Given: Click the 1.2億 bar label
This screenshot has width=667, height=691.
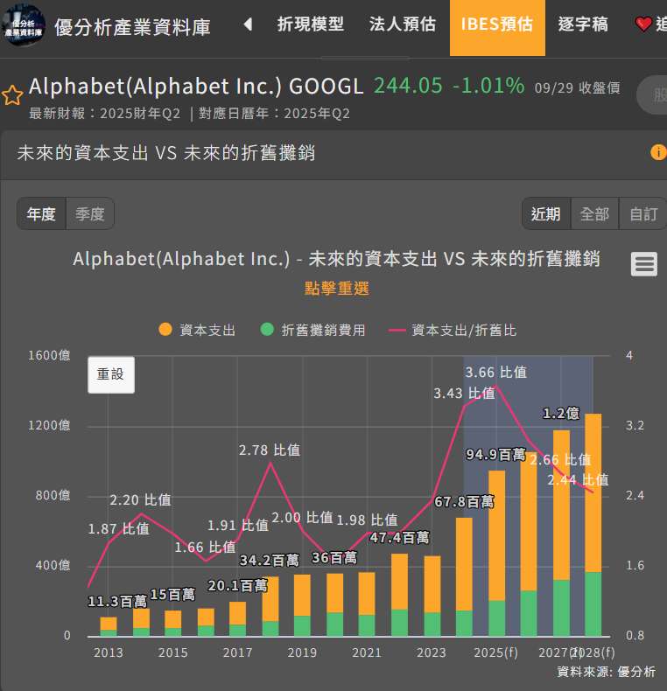Looking at the screenshot, I should pos(561,414).
